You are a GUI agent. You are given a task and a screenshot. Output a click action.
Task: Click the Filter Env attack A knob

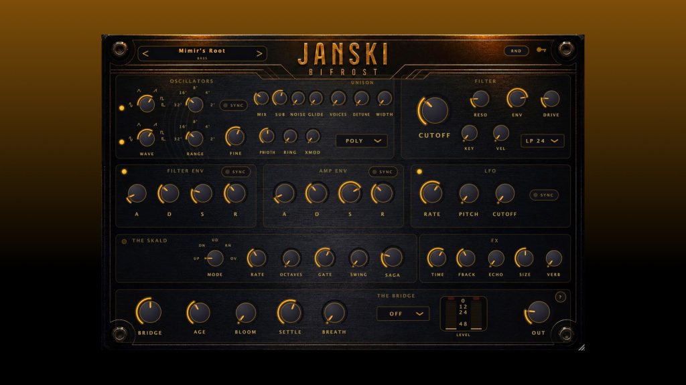pos(137,193)
